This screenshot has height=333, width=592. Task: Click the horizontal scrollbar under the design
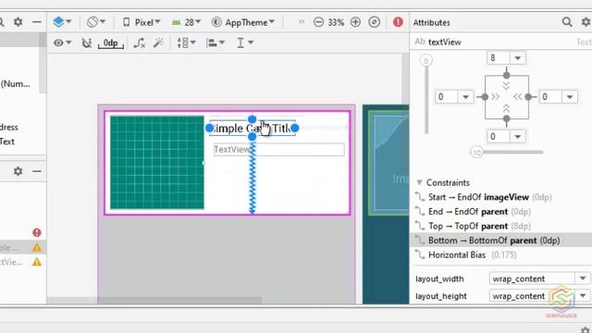[x=154, y=300]
